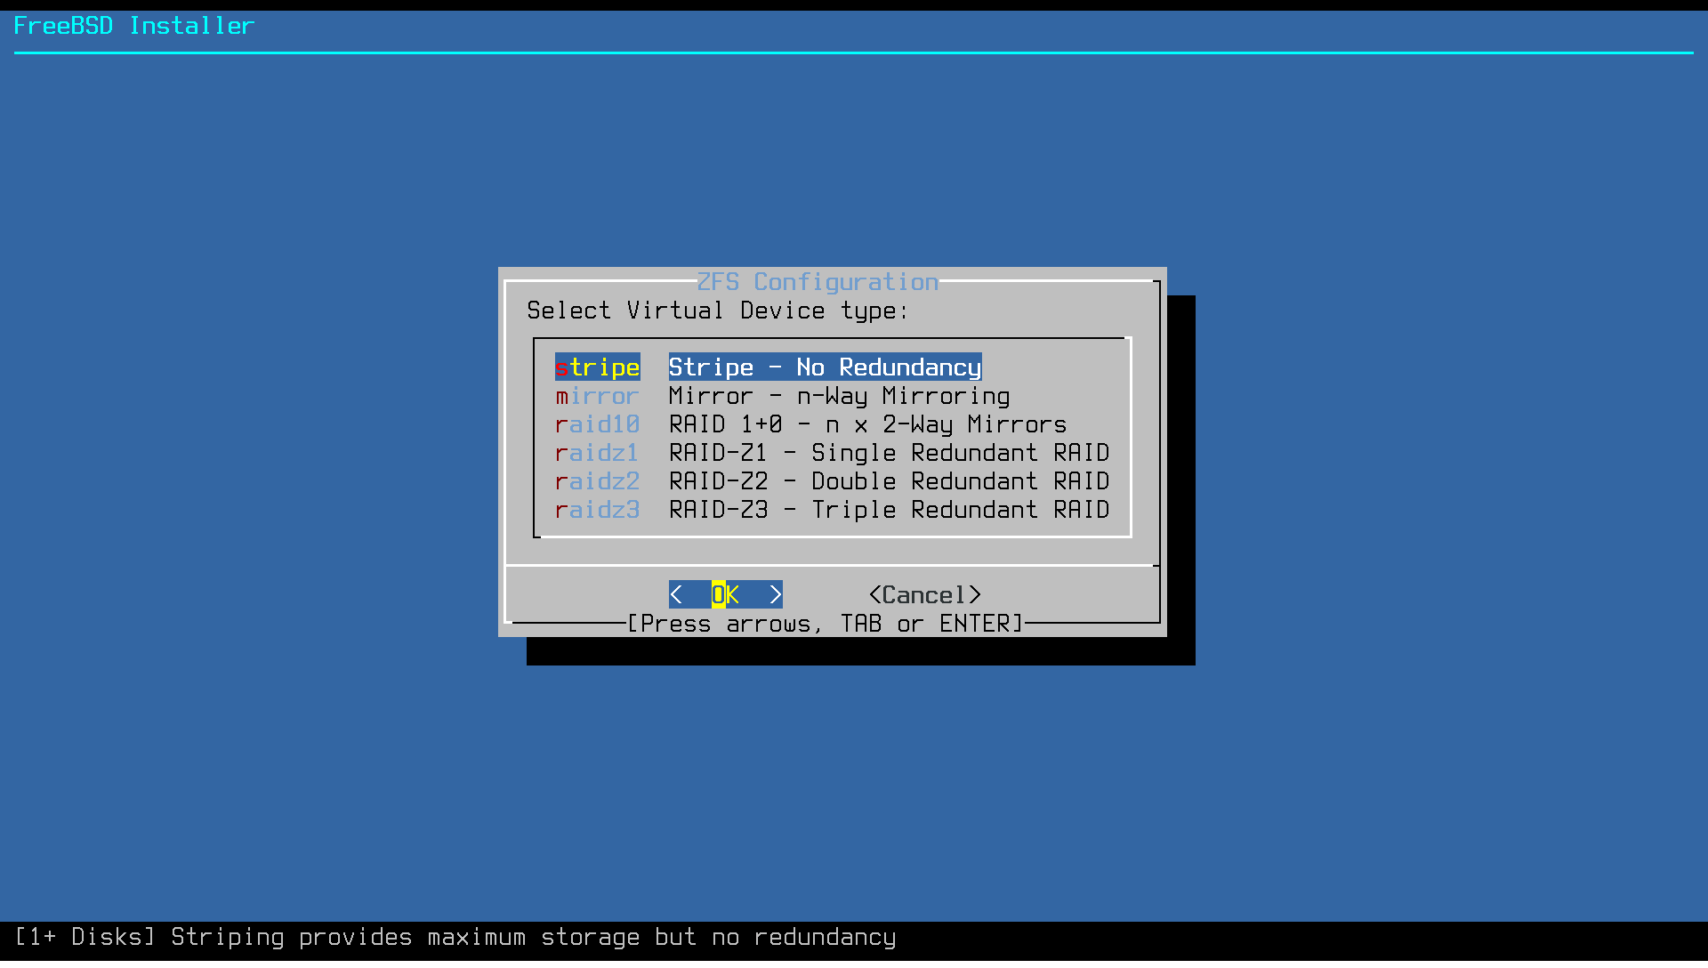Click 'Stripe - No Redundancy' description
The image size is (1708, 968).
tap(825, 367)
